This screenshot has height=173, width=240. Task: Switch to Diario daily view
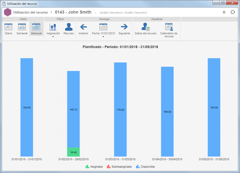pyautogui.click(x=9, y=29)
